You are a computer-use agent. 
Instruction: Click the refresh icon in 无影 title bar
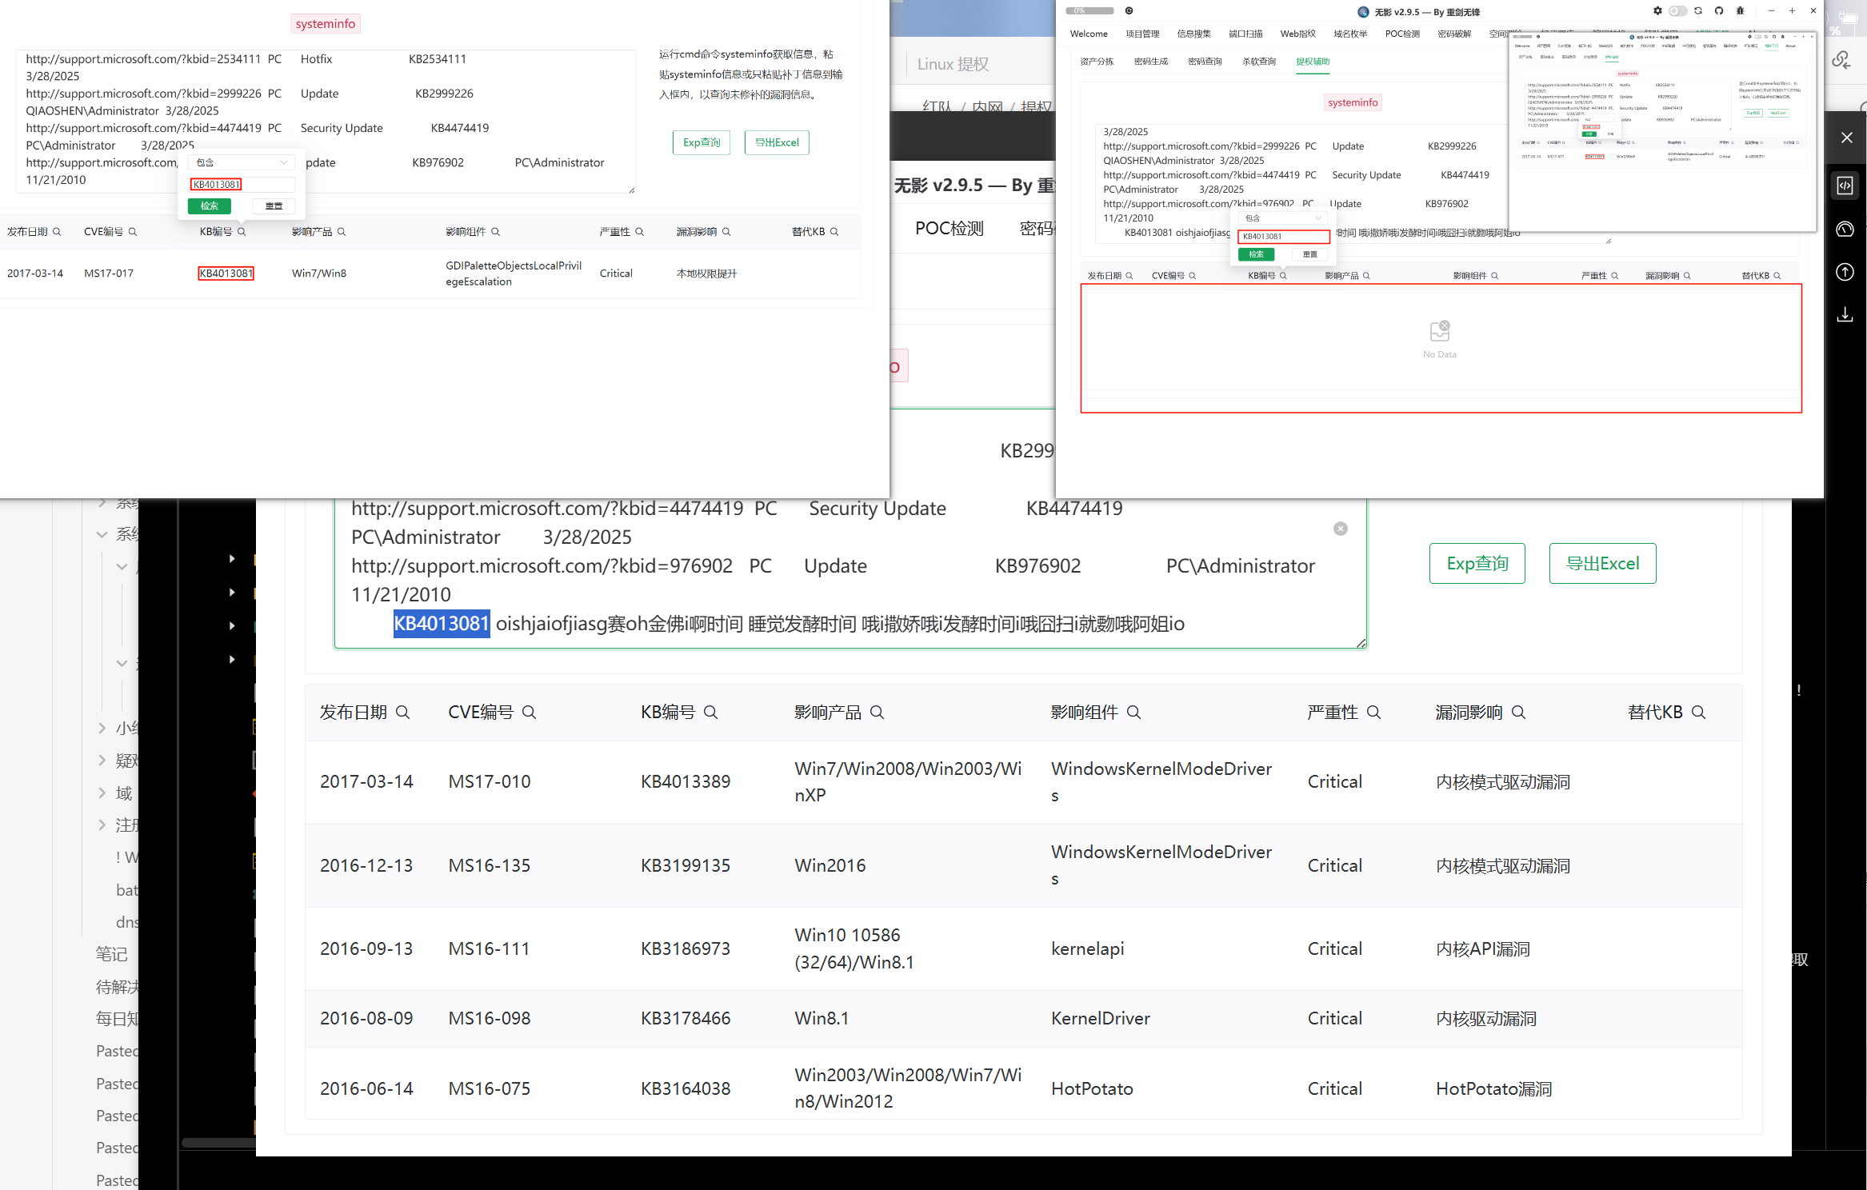(x=1698, y=11)
